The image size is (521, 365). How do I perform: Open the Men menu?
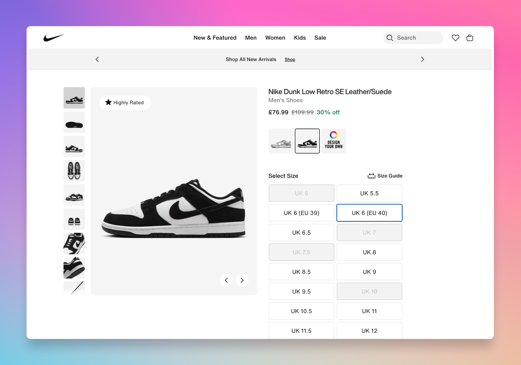[x=251, y=38]
